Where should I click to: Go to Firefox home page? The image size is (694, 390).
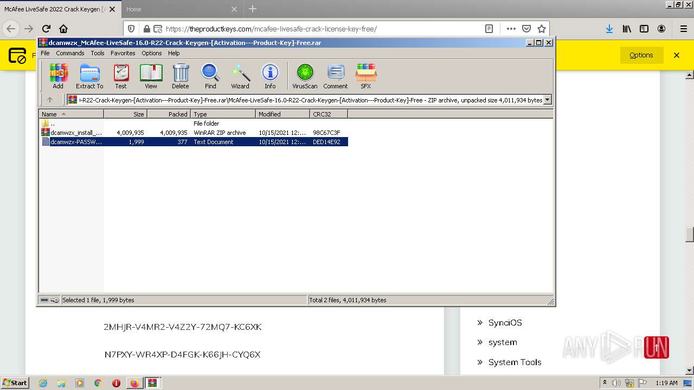pos(63,29)
